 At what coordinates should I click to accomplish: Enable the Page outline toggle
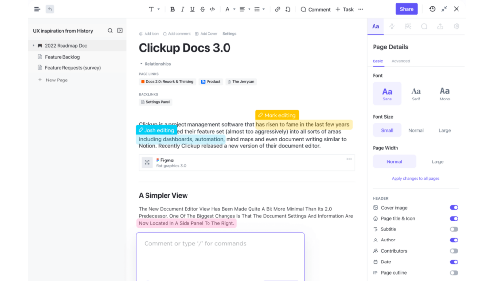click(454, 273)
